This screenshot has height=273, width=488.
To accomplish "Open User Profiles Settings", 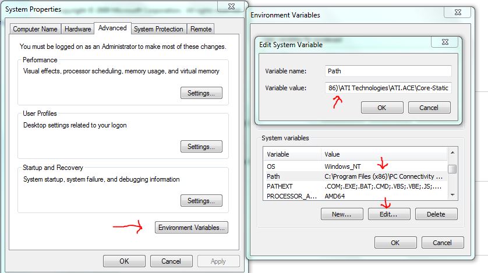I will [201, 147].
